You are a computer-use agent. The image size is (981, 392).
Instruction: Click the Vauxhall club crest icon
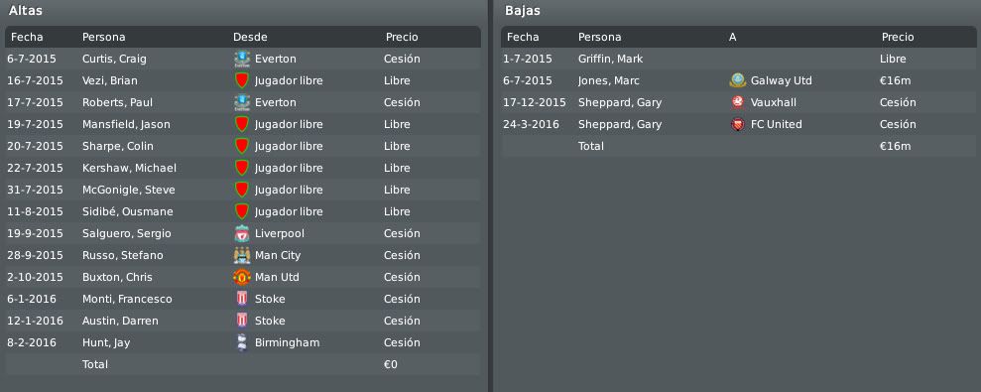point(738,102)
